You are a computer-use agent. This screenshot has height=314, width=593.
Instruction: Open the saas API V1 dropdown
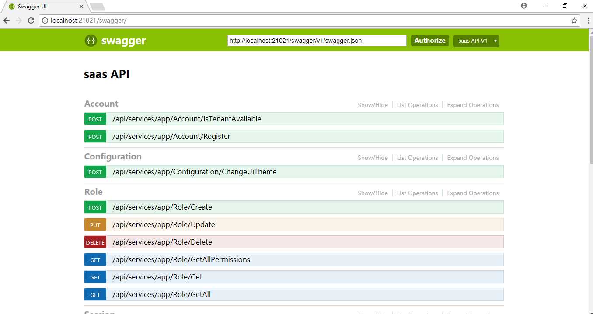476,41
